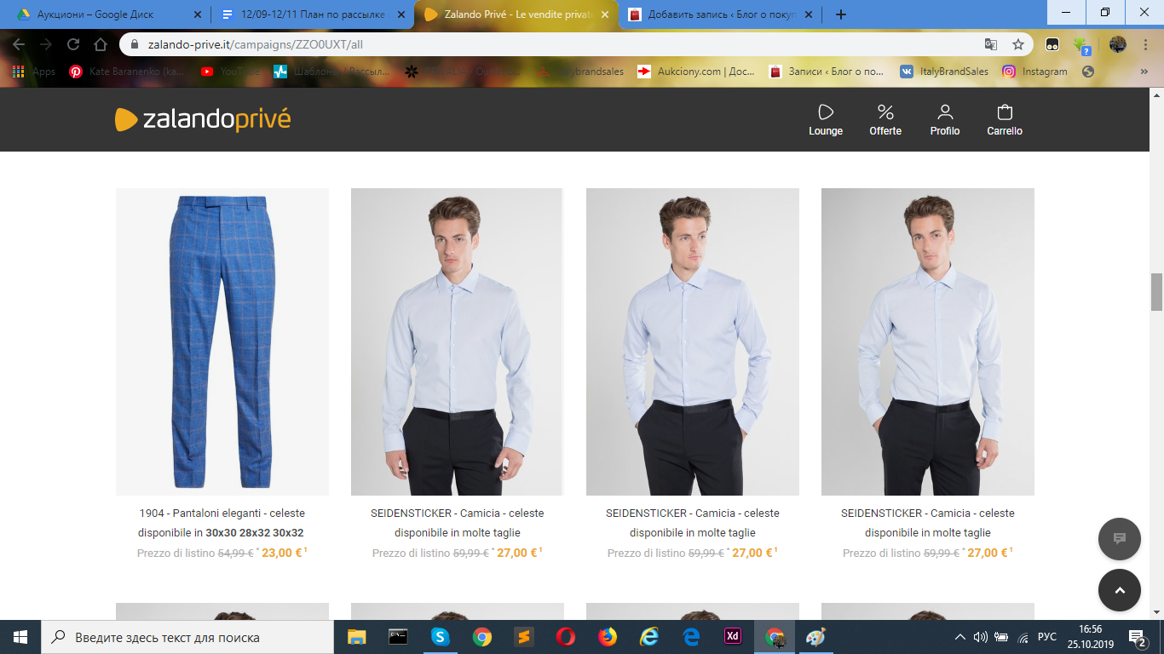Expand the bookmarks overflow chevron

pyautogui.click(x=1144, y=72)
